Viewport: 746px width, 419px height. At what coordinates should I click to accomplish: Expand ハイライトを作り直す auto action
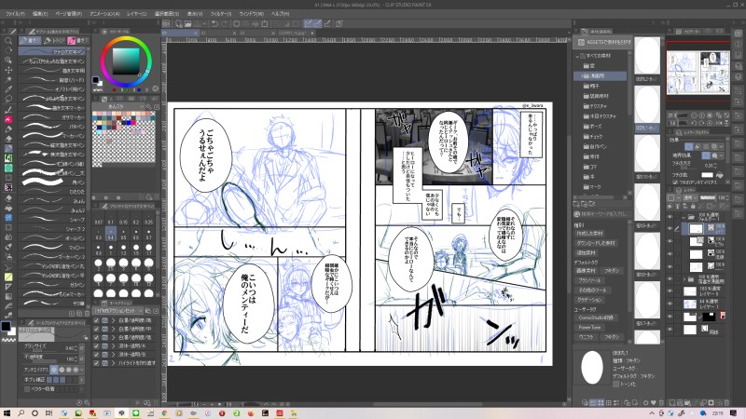113,363
